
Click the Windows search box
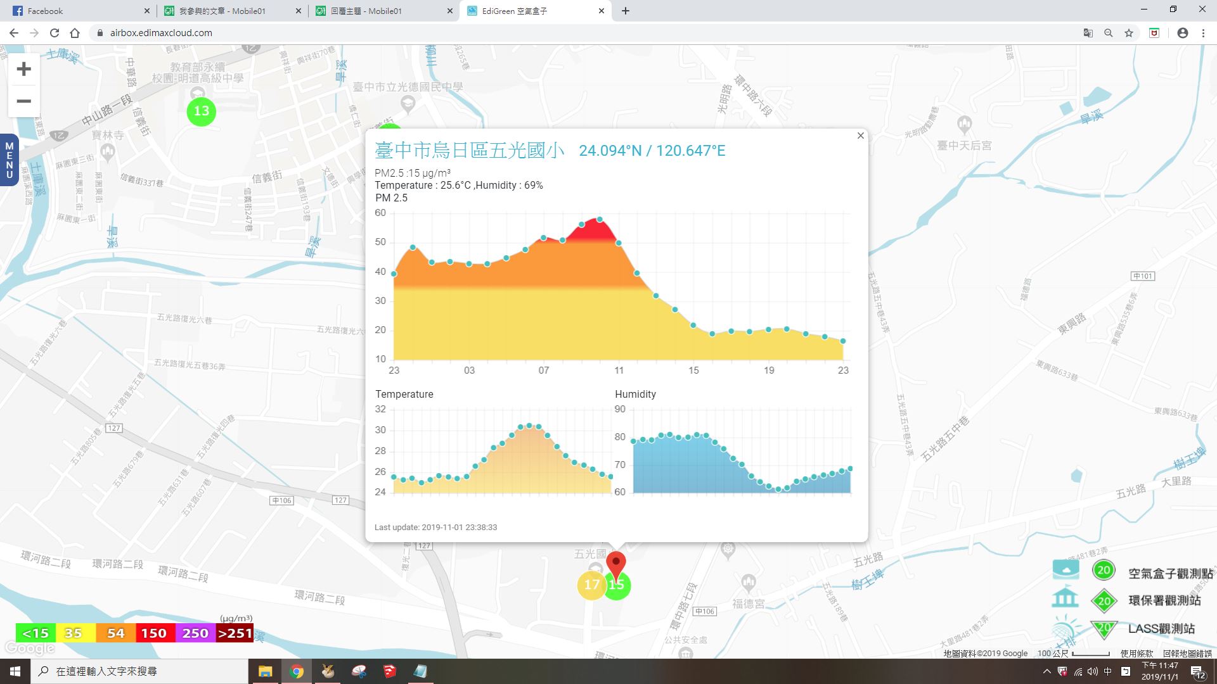(x=139, y=671)
